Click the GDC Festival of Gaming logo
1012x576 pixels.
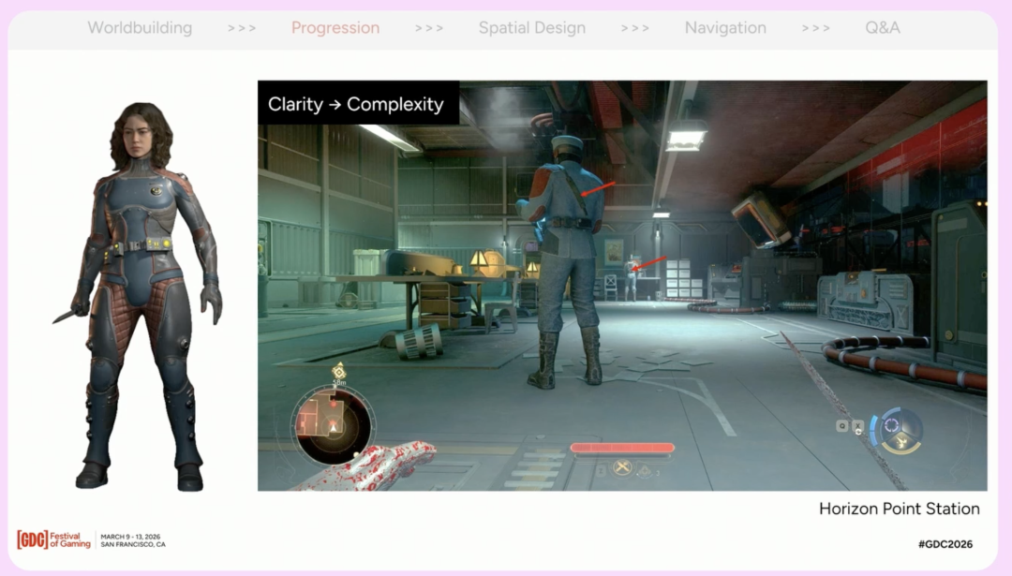[53, 539]
